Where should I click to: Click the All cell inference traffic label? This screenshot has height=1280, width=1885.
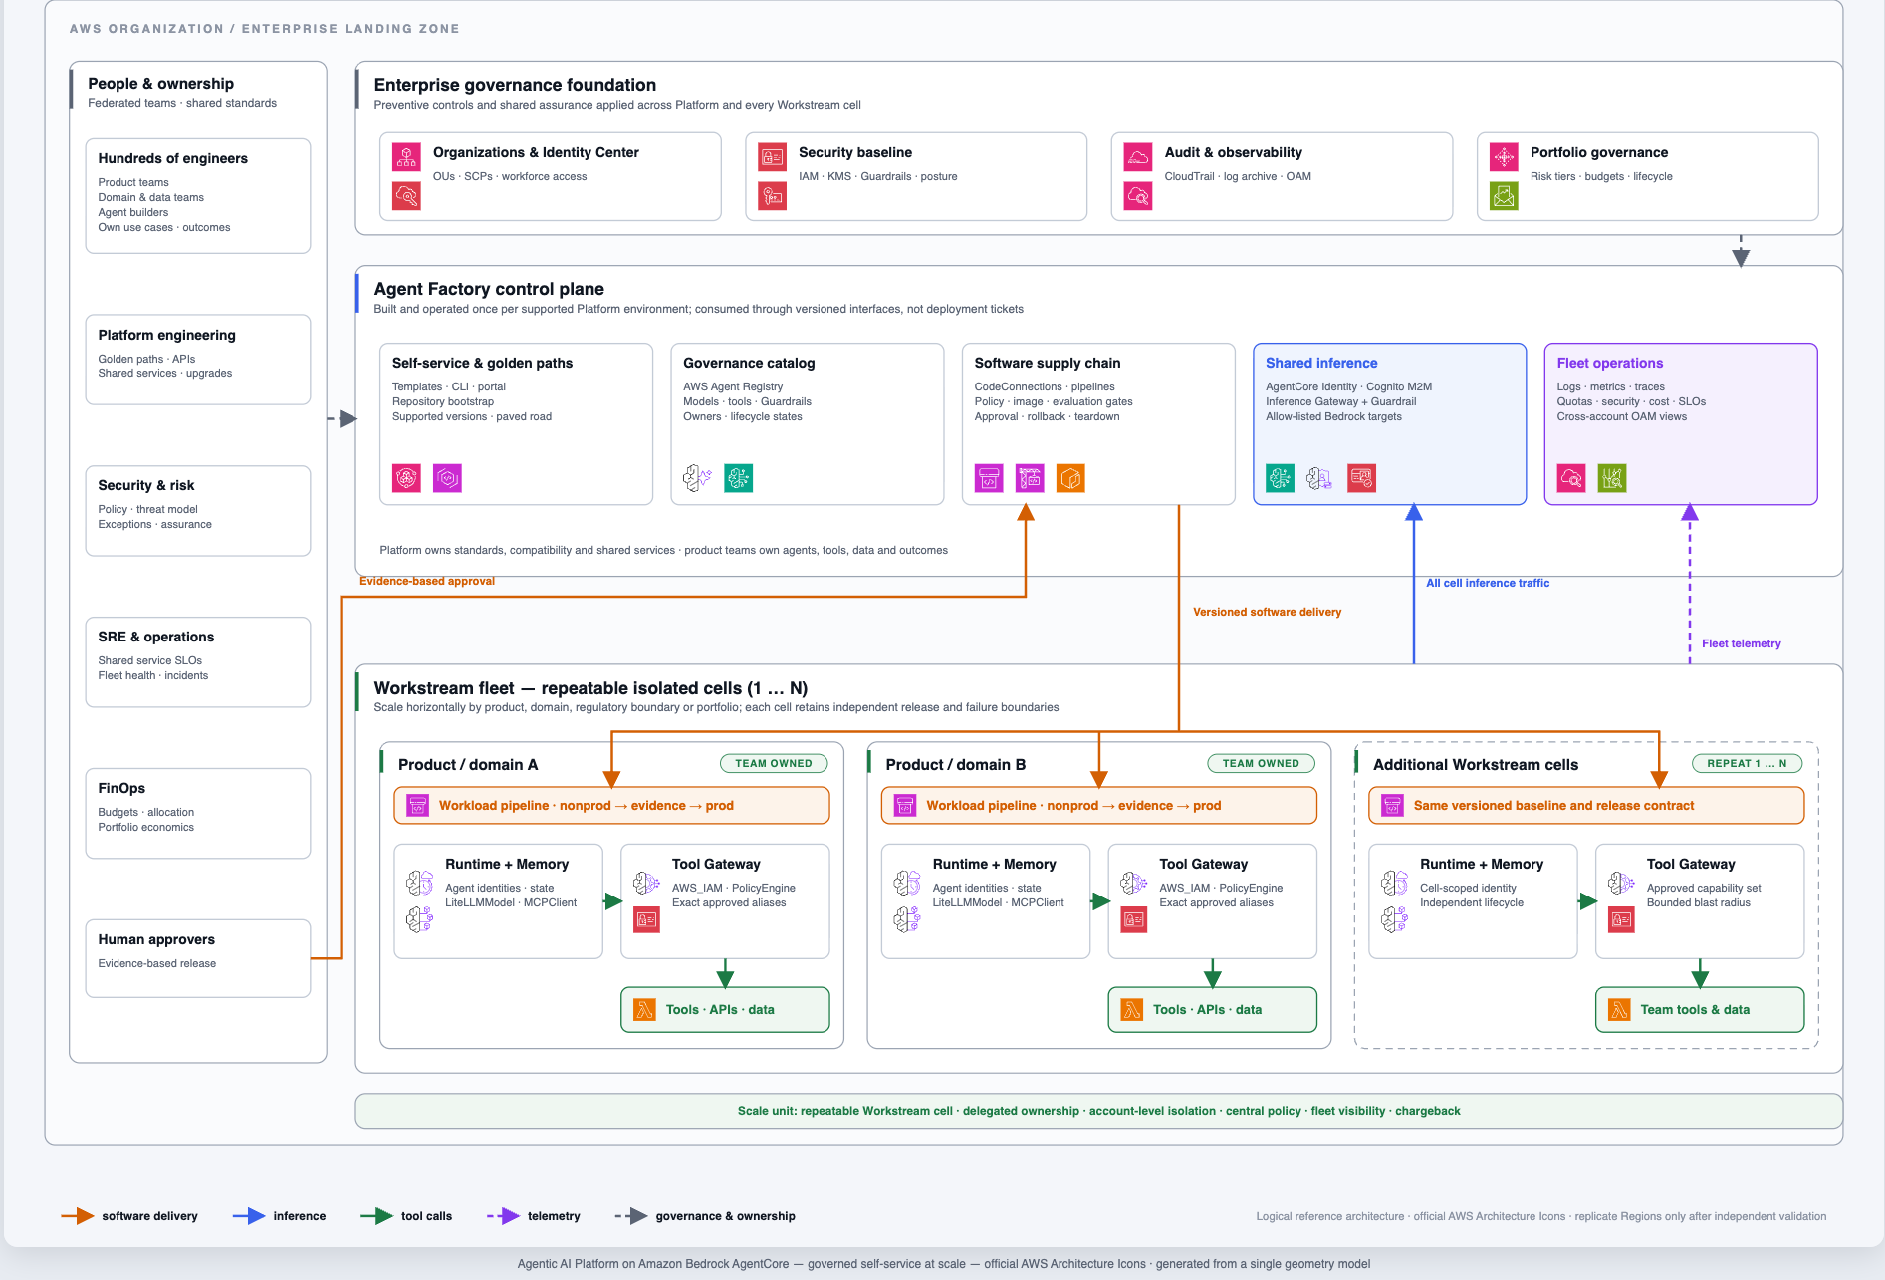coord(1488,583)
